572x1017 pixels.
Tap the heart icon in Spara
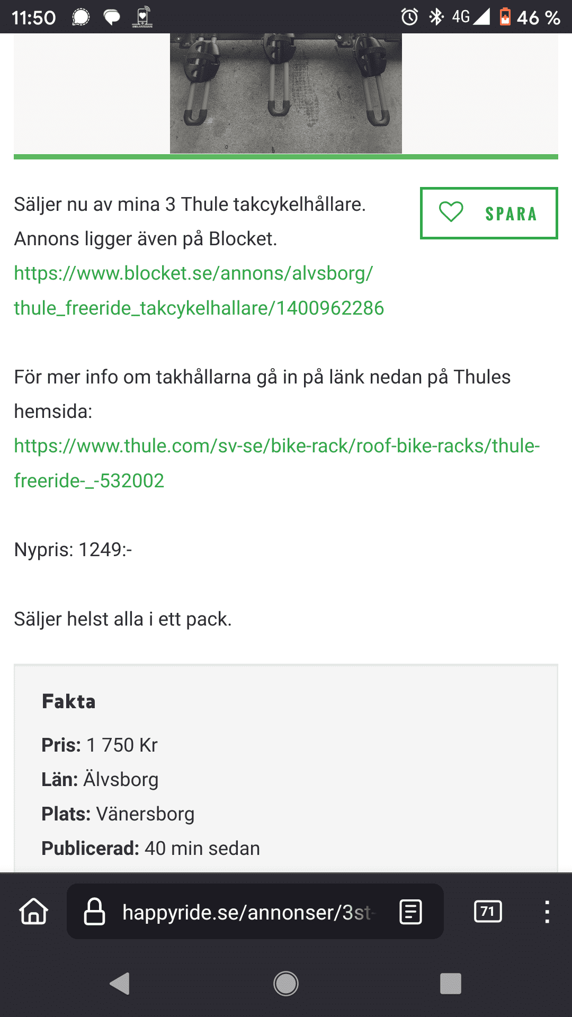coord(451,212)
